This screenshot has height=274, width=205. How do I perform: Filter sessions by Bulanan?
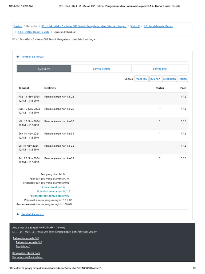coord(155,79)
